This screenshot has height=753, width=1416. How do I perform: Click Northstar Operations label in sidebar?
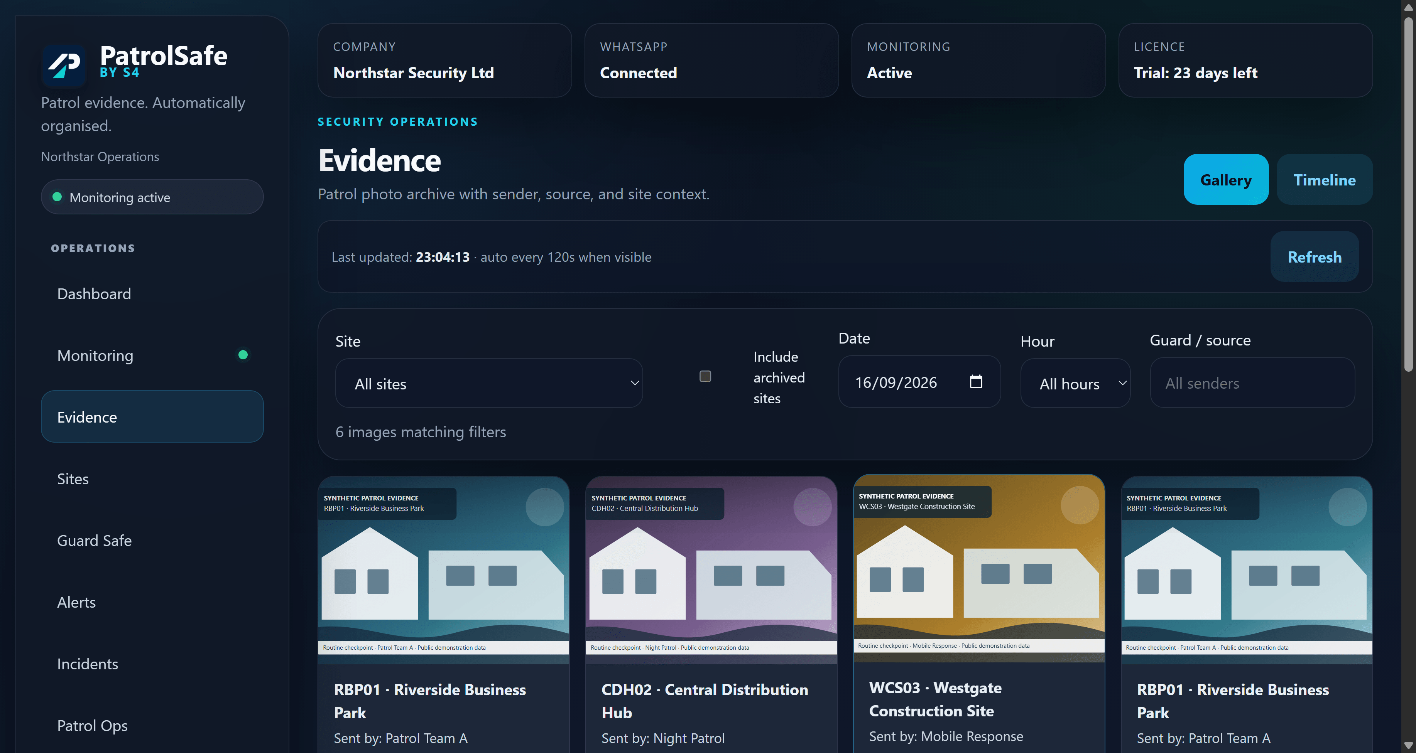point(100,157)
